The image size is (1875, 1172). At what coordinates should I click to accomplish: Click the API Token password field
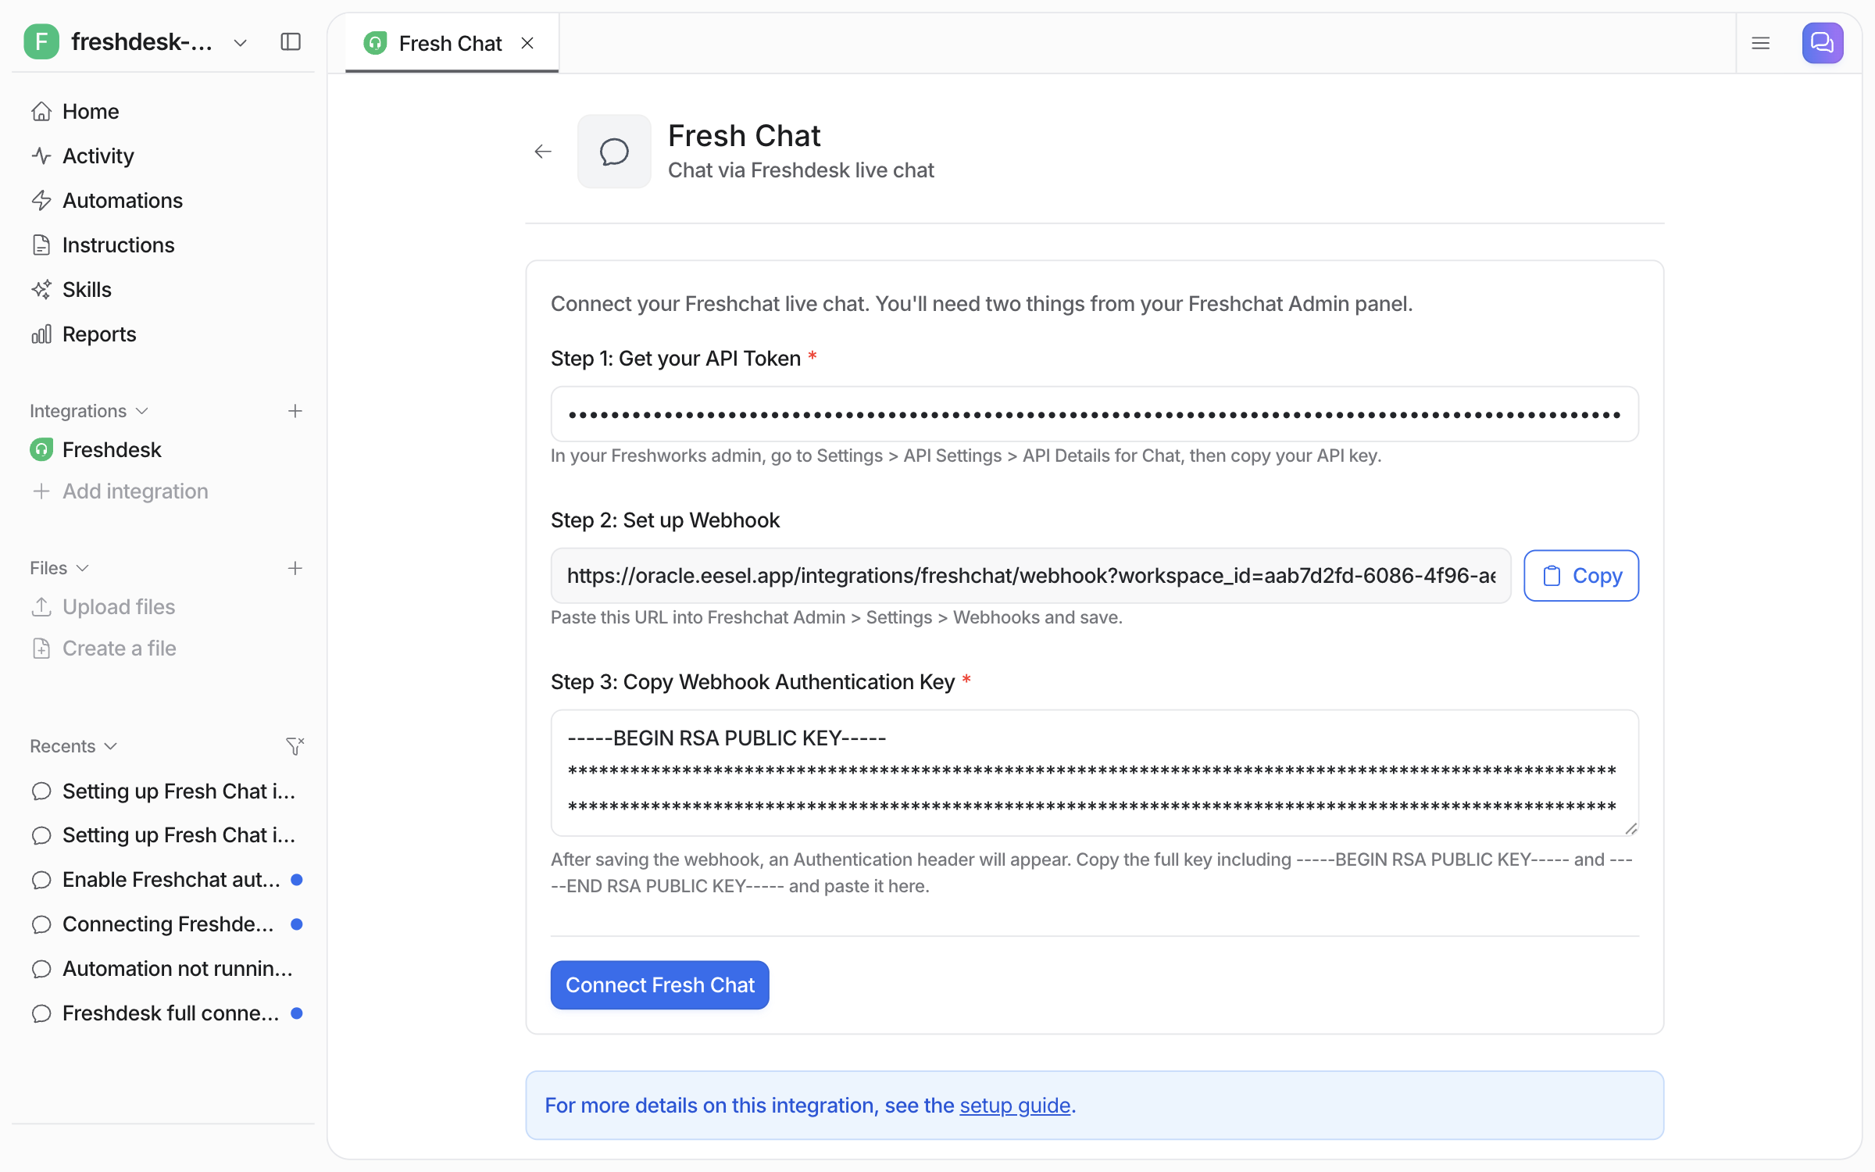tap(1095, 414)
